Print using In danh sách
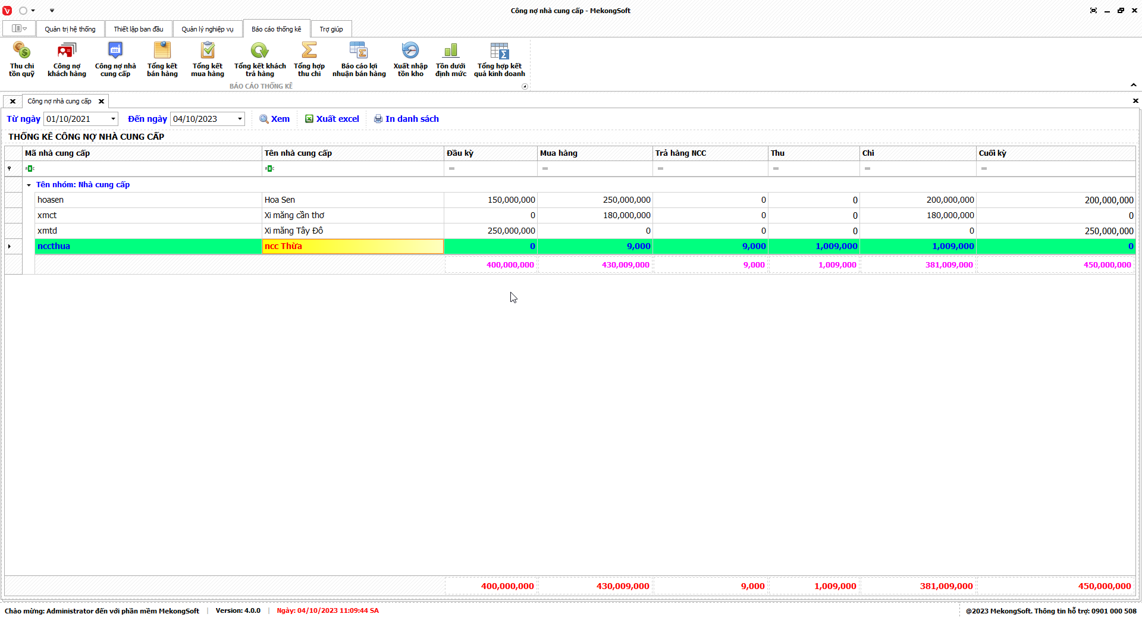 click(406, 119)
